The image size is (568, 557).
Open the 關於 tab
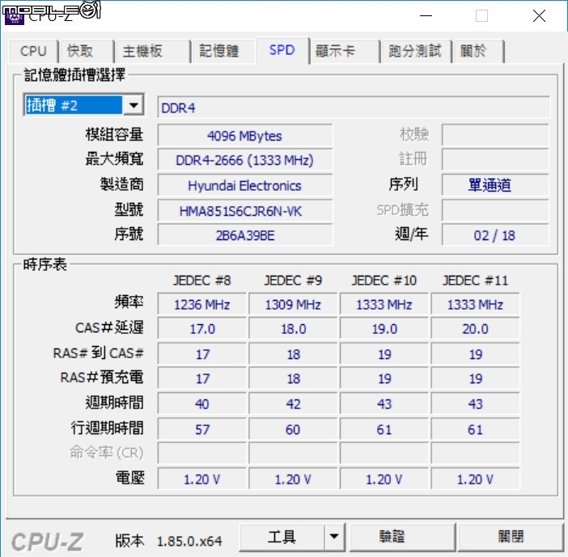coord(478,51)
